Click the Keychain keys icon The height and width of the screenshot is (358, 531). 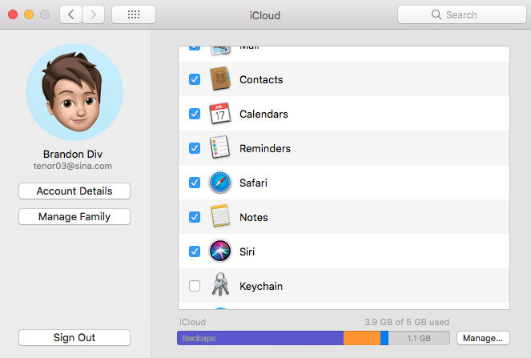coord(220,284)
